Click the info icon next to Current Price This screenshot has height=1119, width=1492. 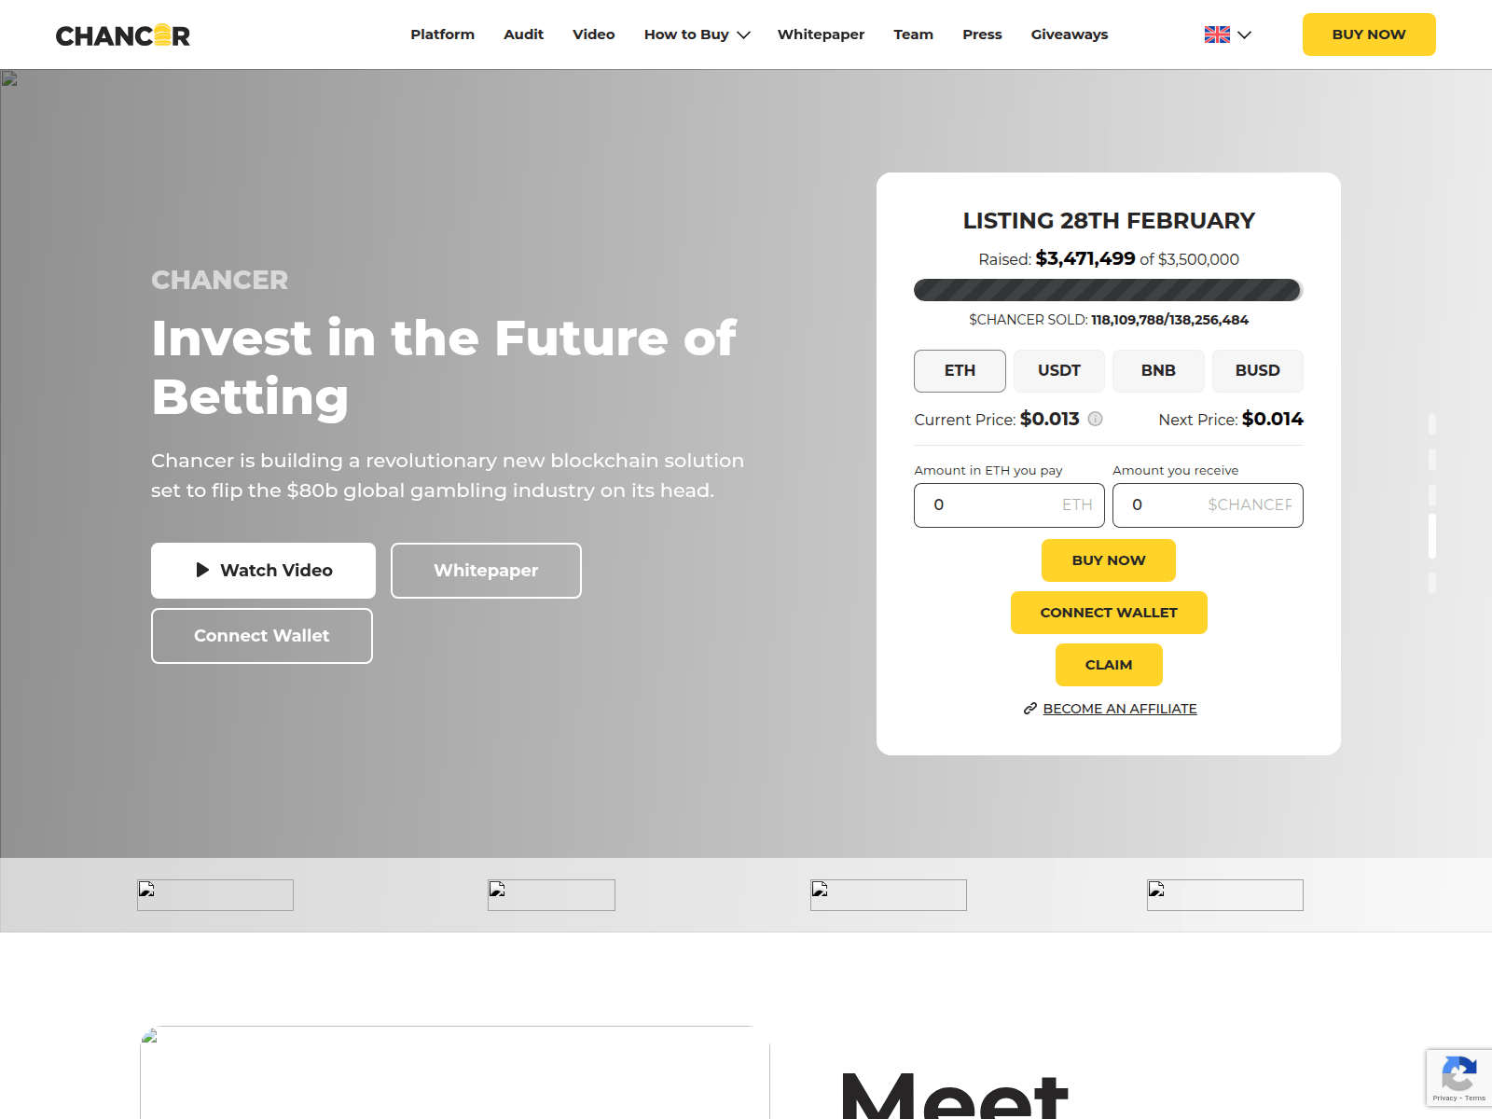click(x=1096, y=419)
